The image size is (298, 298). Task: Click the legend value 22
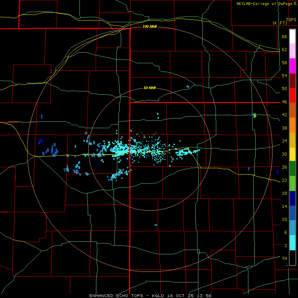(x=284, y=180)
